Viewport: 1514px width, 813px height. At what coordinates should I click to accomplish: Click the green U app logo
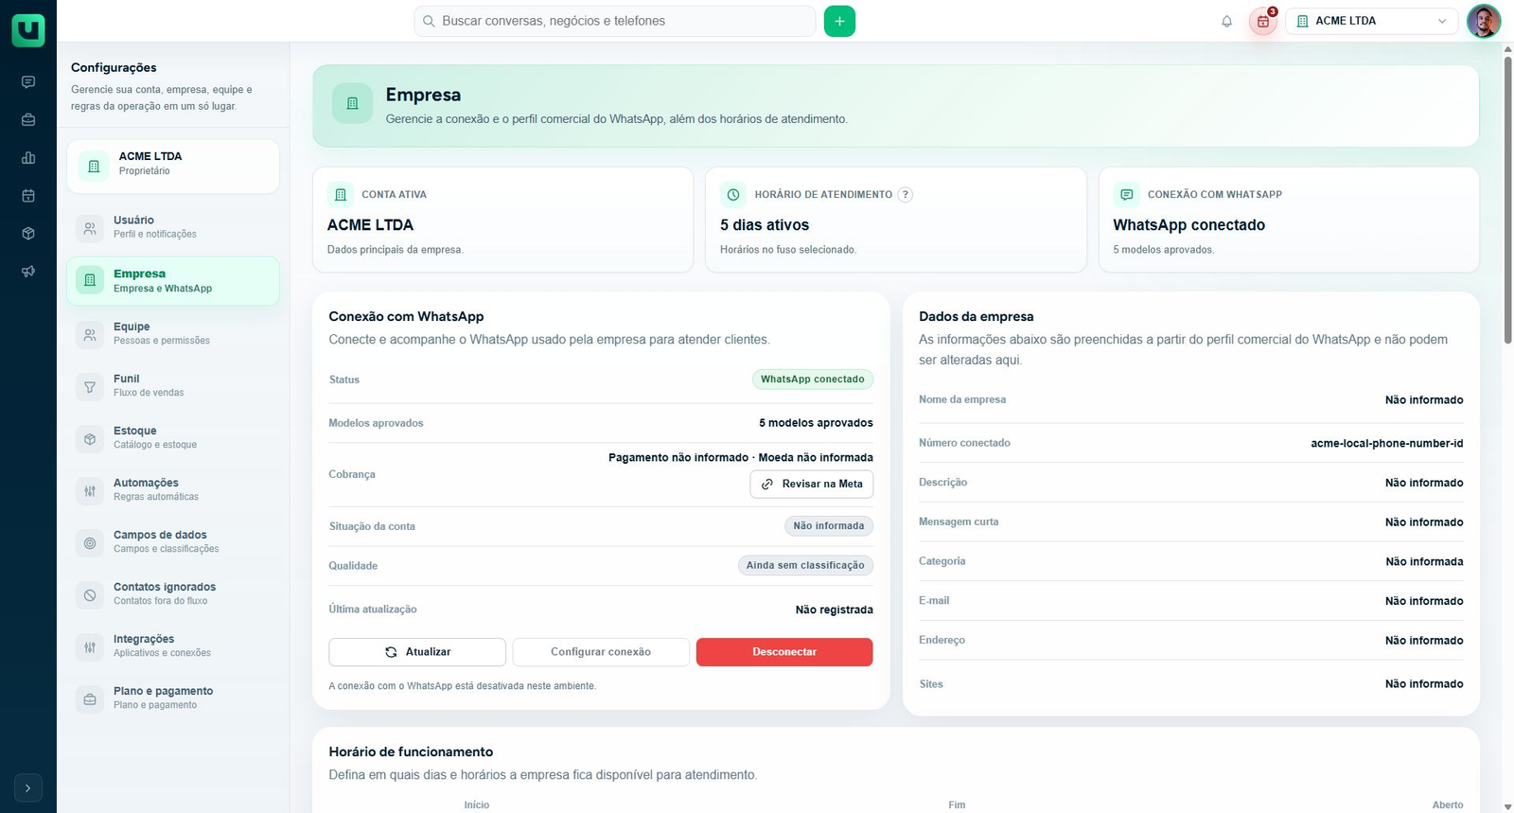point(28,30)
